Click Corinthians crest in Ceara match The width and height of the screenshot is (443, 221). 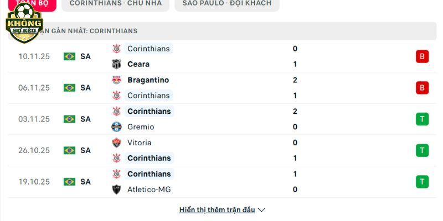coord(116,49)
